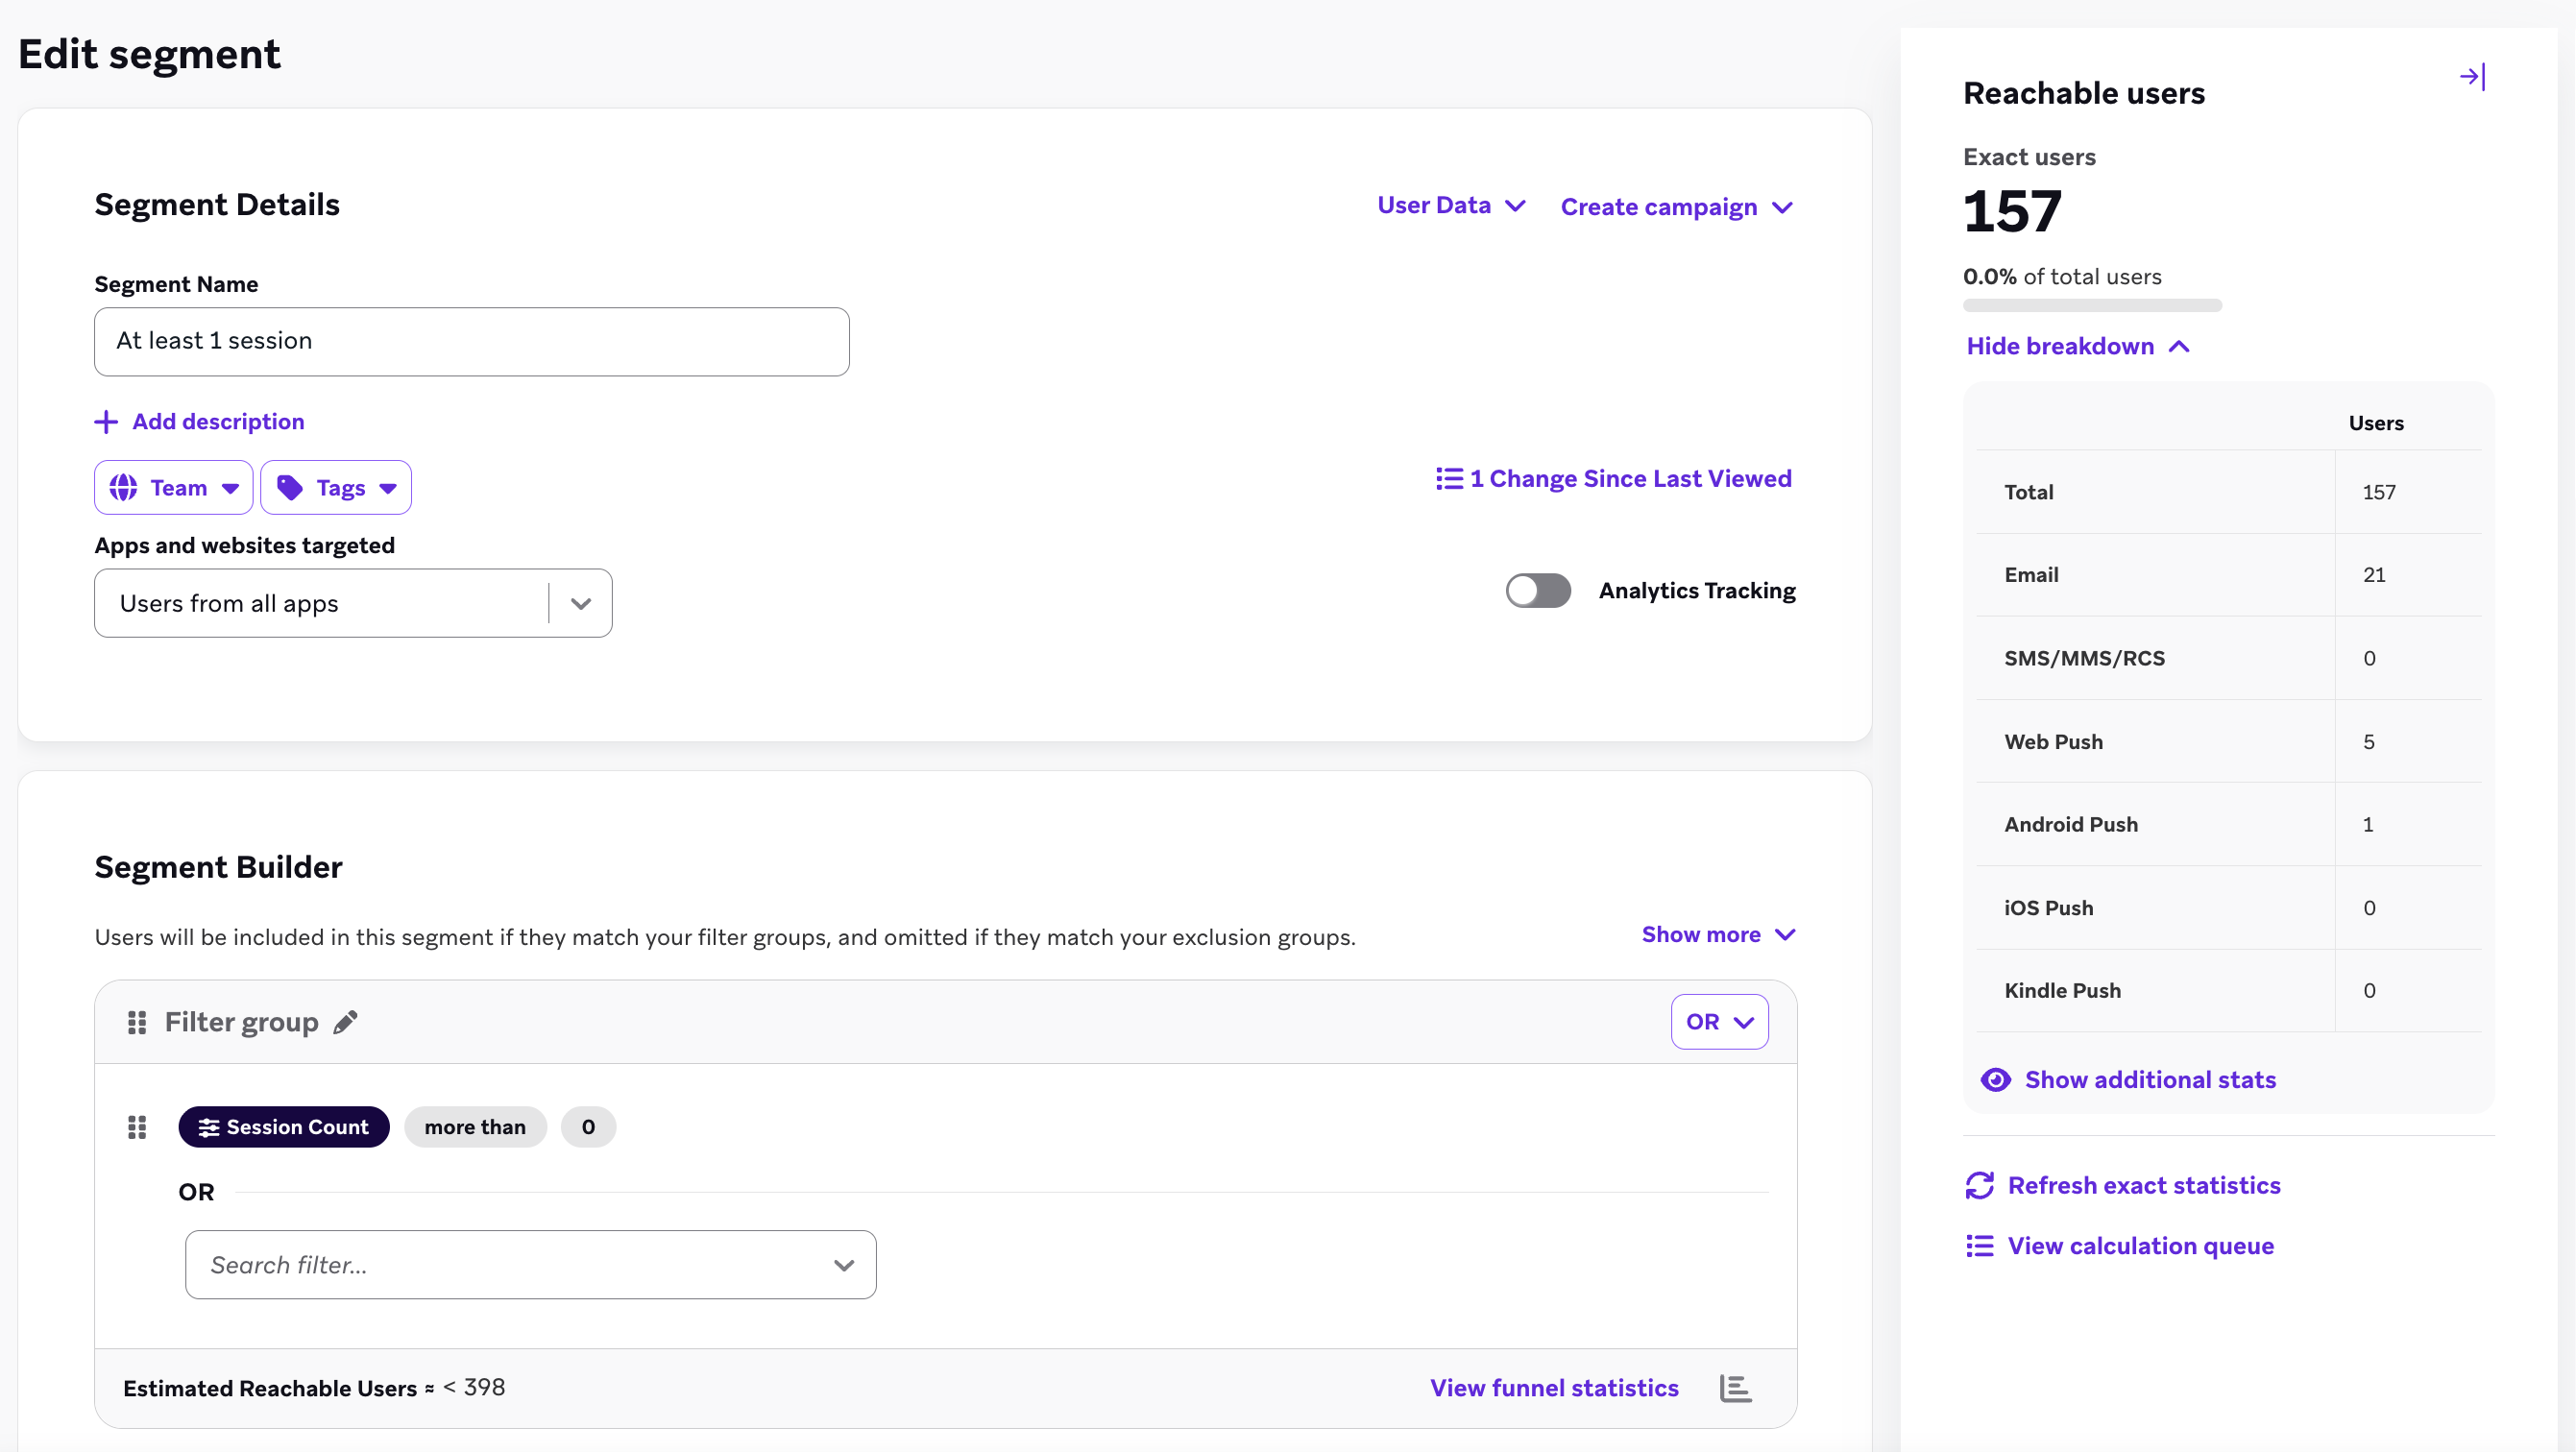The width and height of the screenshot is (2576, 1452).
Task: Click the Web Push row label
Action: pyautogui.click(x=2053, y=742)
